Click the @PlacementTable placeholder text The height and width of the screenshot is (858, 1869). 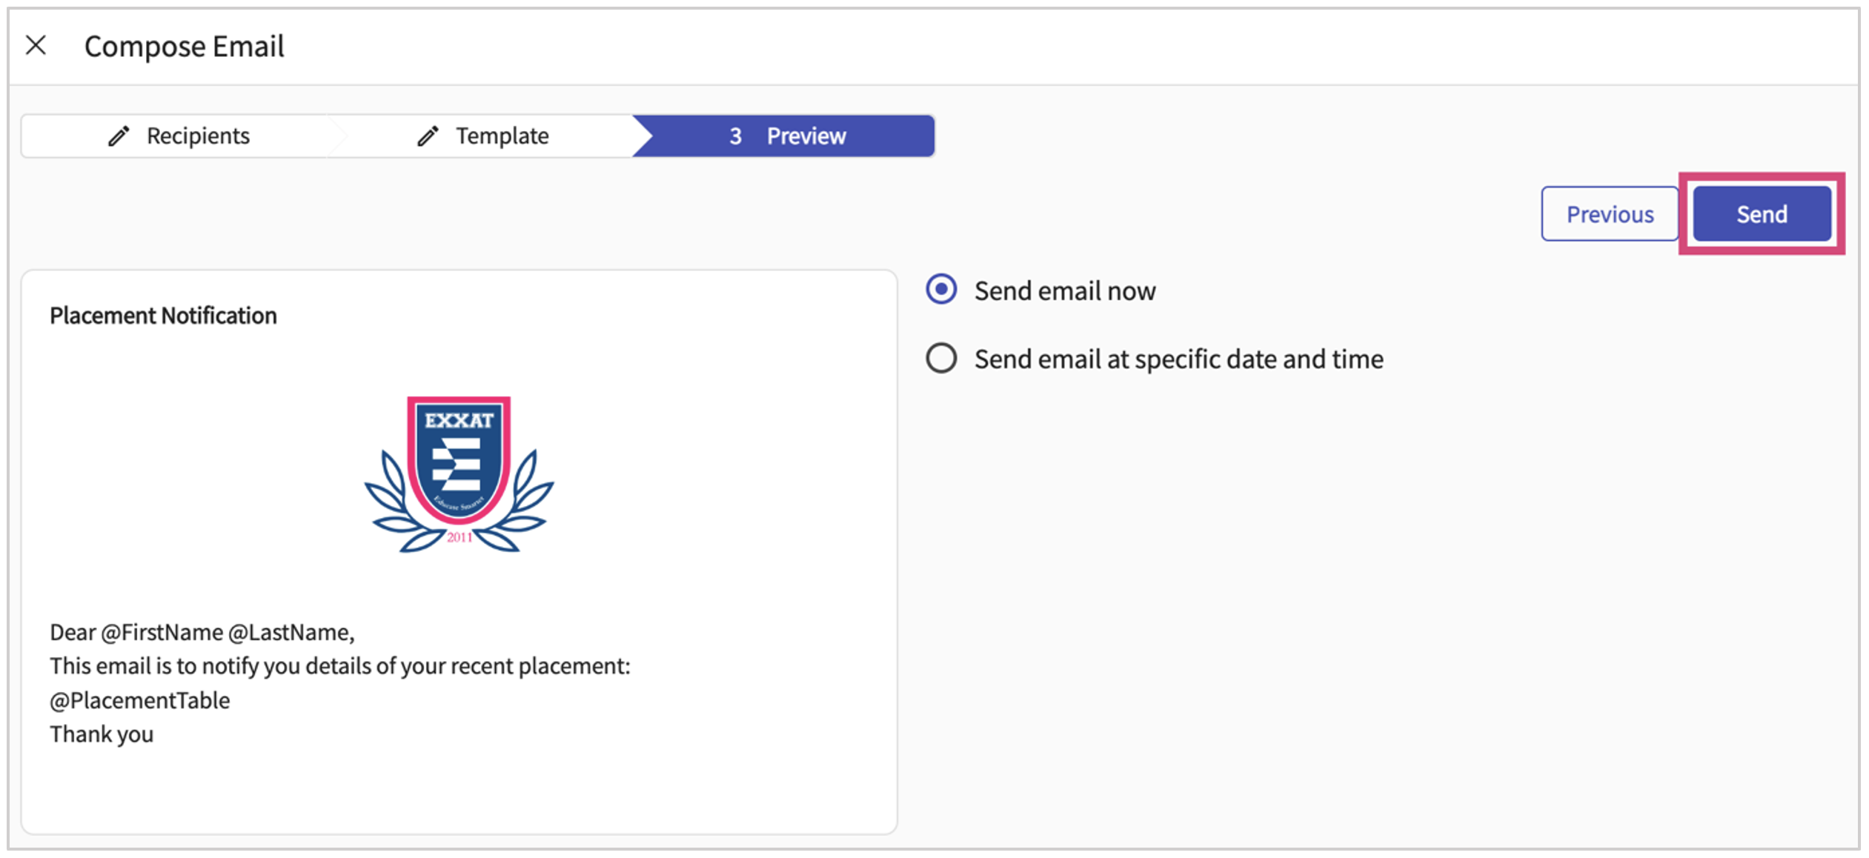(140, 700)
